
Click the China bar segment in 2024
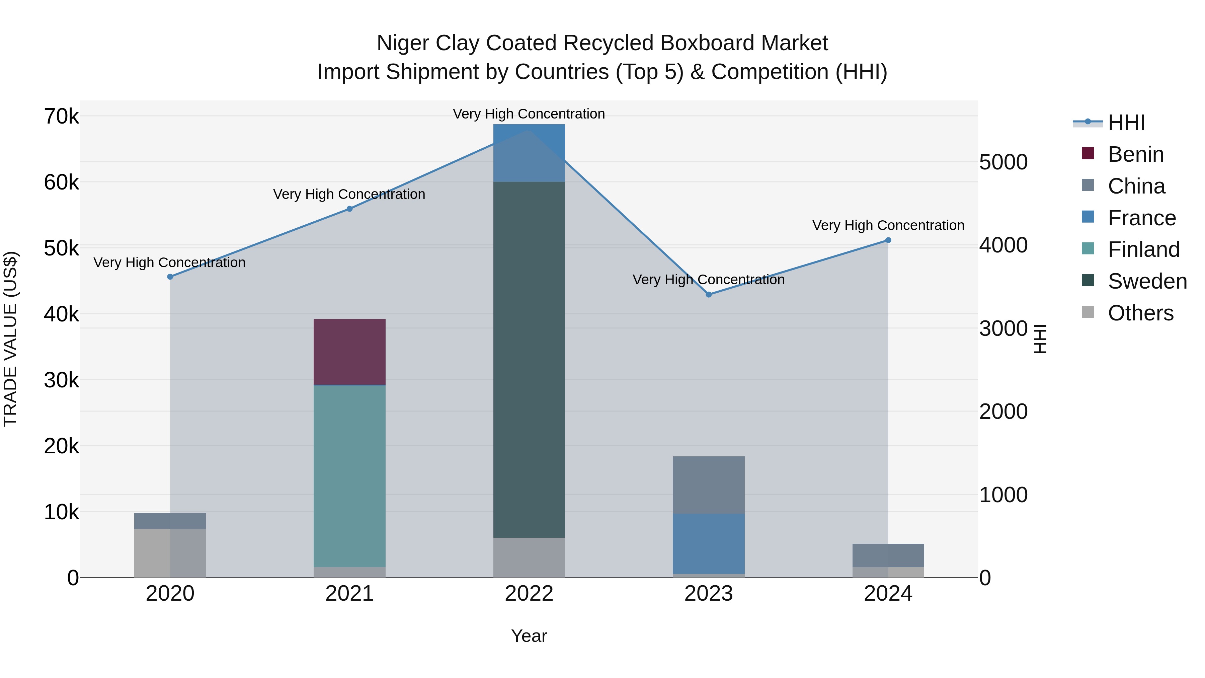[x=888, y=556]
